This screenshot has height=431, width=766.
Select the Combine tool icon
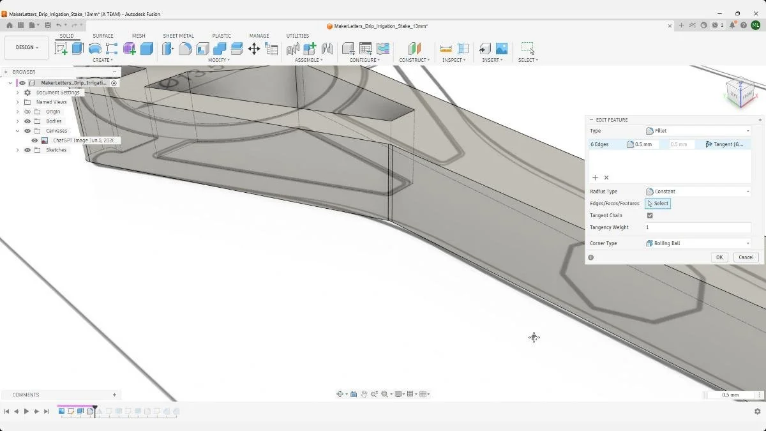click(220, 49)
